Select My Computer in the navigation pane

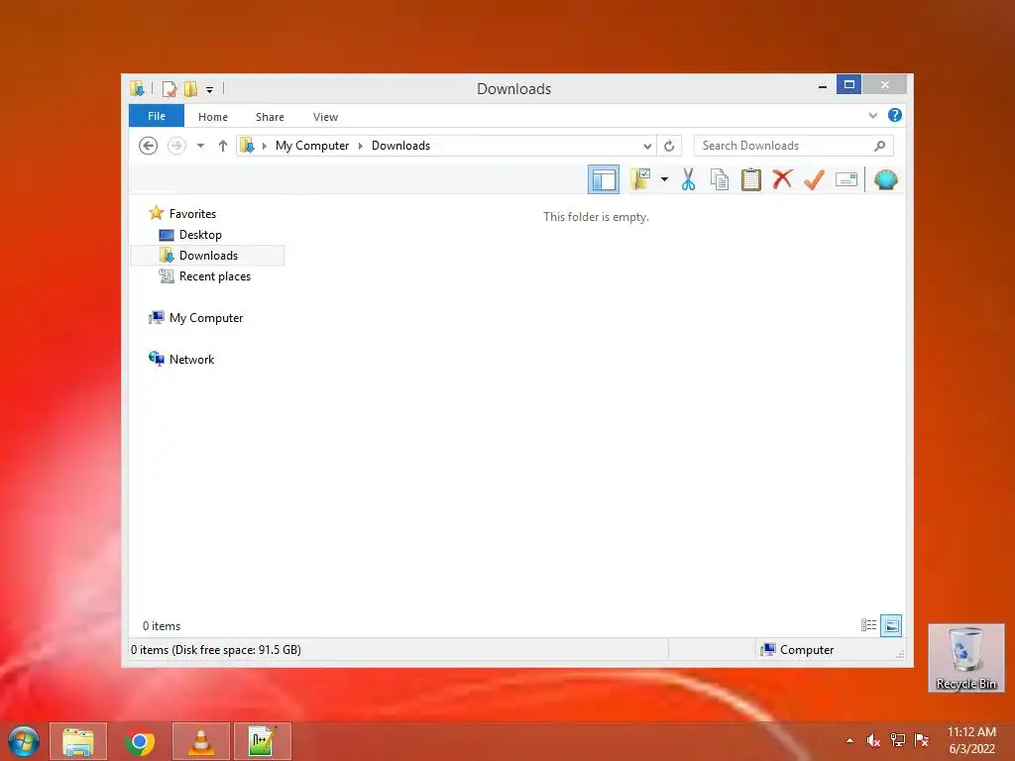[x=206, y=318]
